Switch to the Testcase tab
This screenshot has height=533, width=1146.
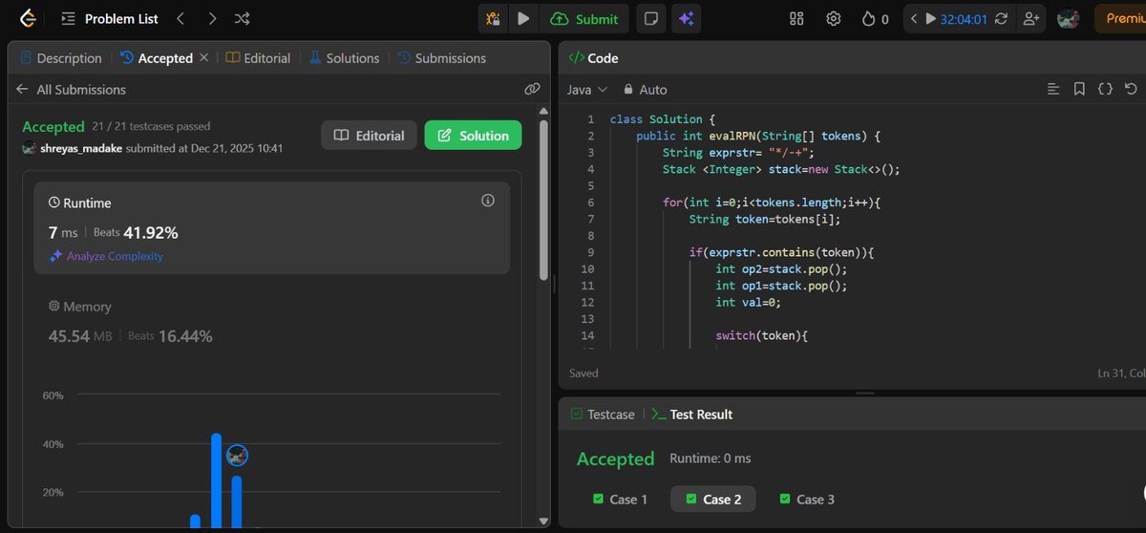click(x=603, y=415)
